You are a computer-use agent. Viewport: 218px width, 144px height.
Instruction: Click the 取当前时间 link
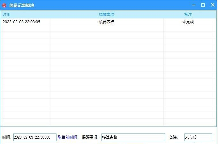pyautogui.click(x=67, y=137)
